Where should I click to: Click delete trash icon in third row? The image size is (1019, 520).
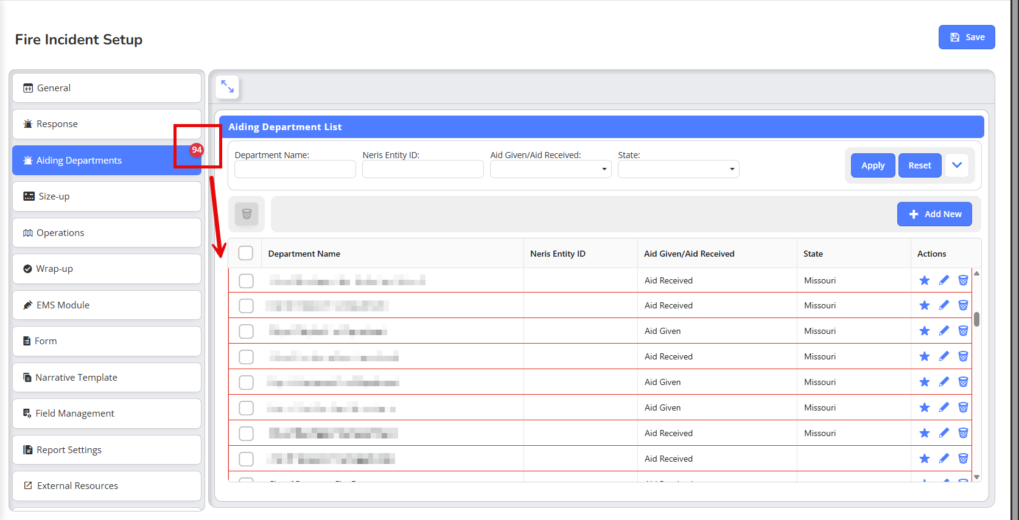click(963, 331)
